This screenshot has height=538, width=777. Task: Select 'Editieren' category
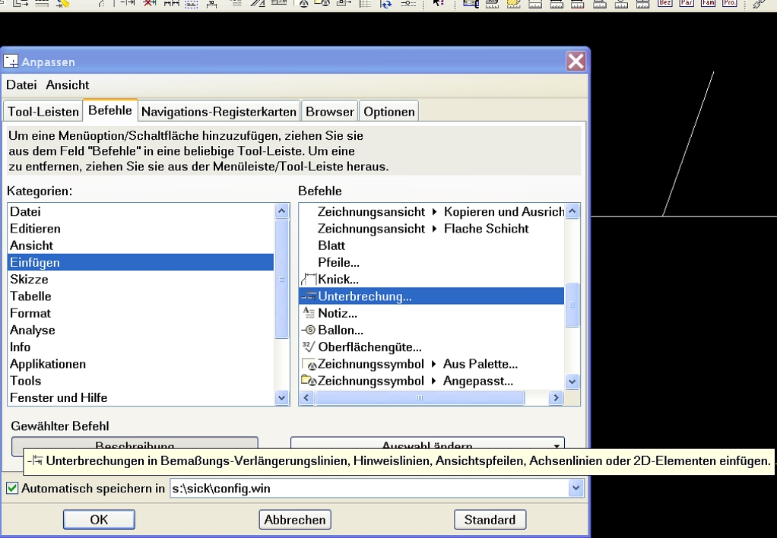click(140, 229)
